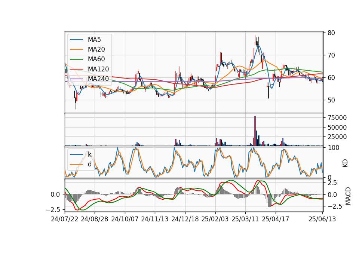
Task: Click the left -2.5 MACD axis value
Action: 53,210
